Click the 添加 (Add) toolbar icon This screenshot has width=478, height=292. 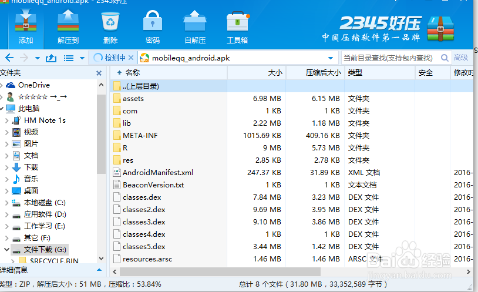click(x=26, y=26)
